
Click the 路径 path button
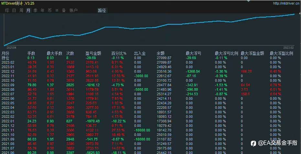tap(102, 11)
